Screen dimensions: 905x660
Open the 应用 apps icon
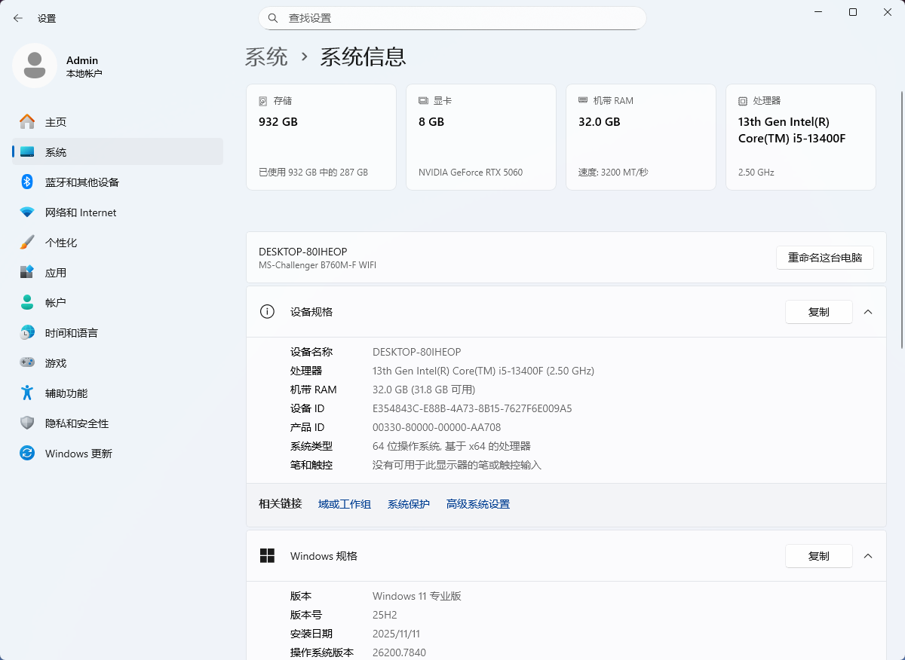(27, 273)
